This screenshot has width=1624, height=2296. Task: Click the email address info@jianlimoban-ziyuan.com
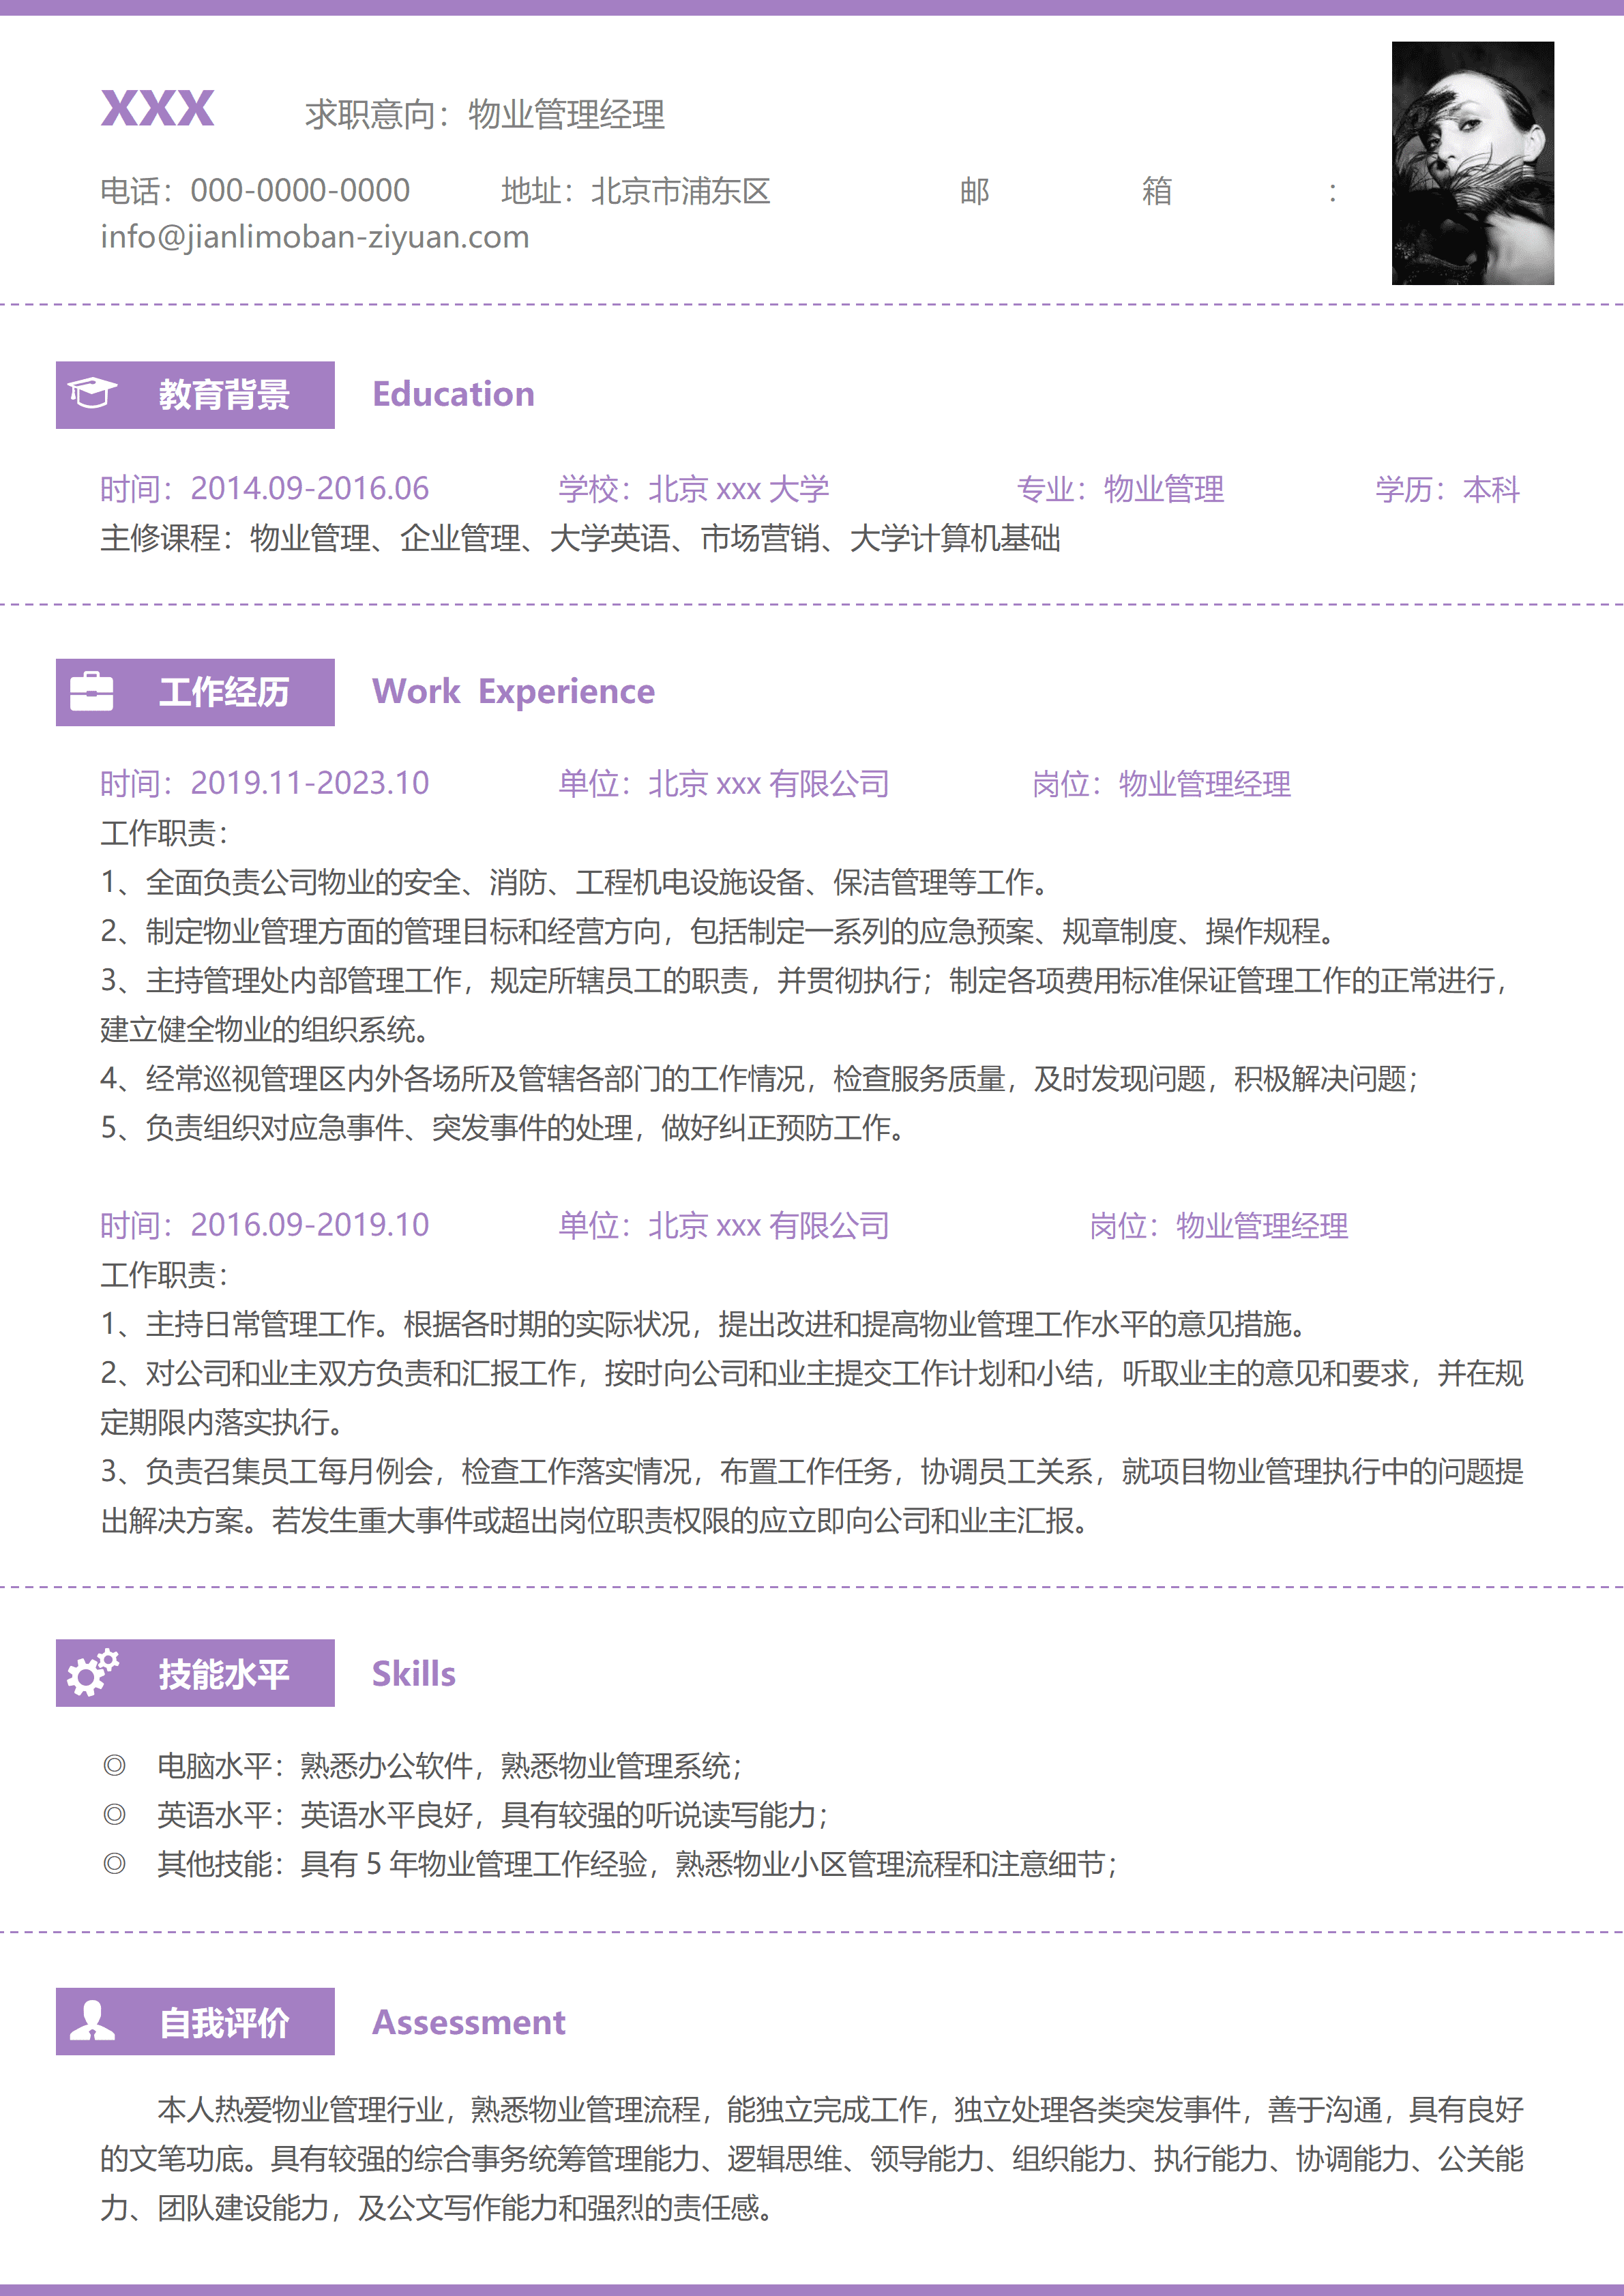tap(313, 237)
